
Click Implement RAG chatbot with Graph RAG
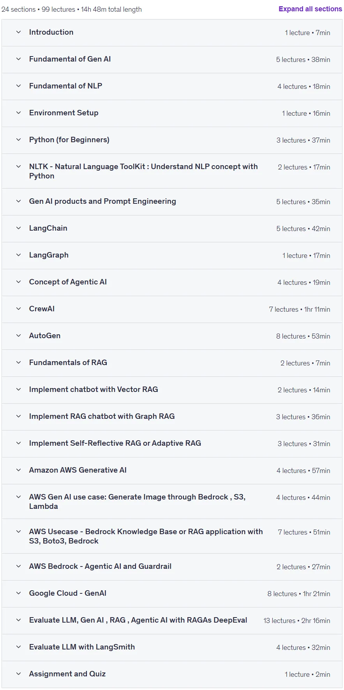[102, 416]
